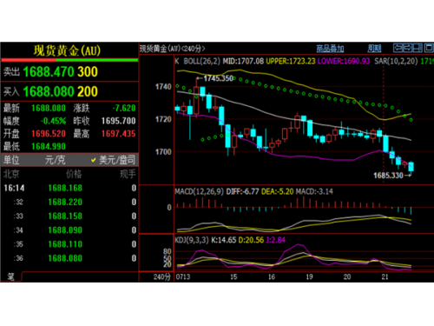Click the yellow checkmark beside 美元/盎司
This screenshot has width=434, height=326.
coord(94,160)
